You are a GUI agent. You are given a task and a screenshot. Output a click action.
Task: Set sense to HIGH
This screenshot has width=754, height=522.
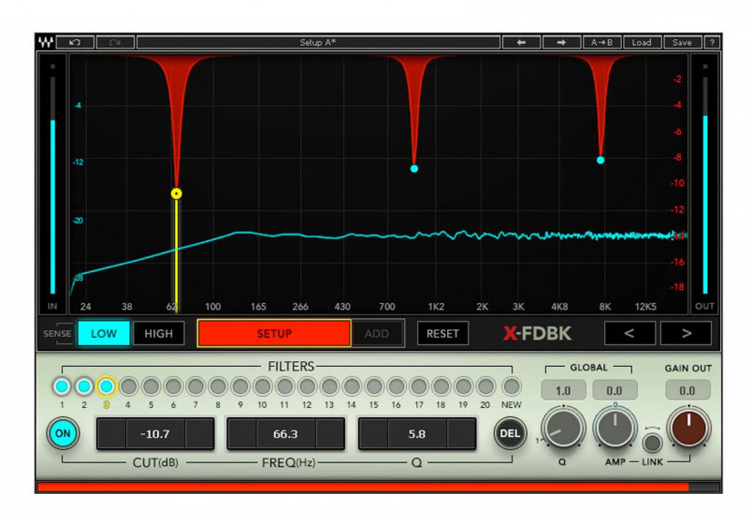(x=158, y=334)
